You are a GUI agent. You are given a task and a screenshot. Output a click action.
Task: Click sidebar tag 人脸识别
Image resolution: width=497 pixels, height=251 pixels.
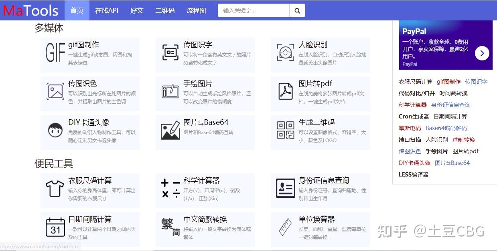point(437,140)
